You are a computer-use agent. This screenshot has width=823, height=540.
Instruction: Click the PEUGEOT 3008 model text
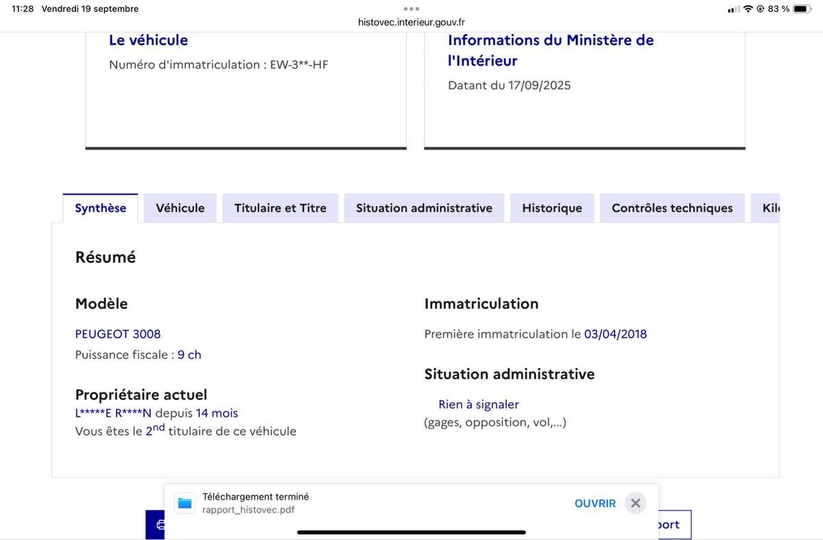point(118,334)
